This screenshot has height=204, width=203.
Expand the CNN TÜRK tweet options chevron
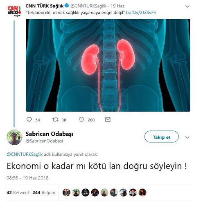(x=187, y=7)
